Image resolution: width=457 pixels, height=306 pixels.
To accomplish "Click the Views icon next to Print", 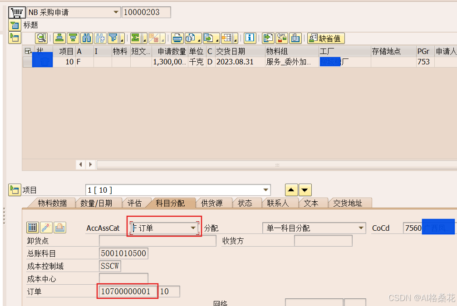I will 190,38.
